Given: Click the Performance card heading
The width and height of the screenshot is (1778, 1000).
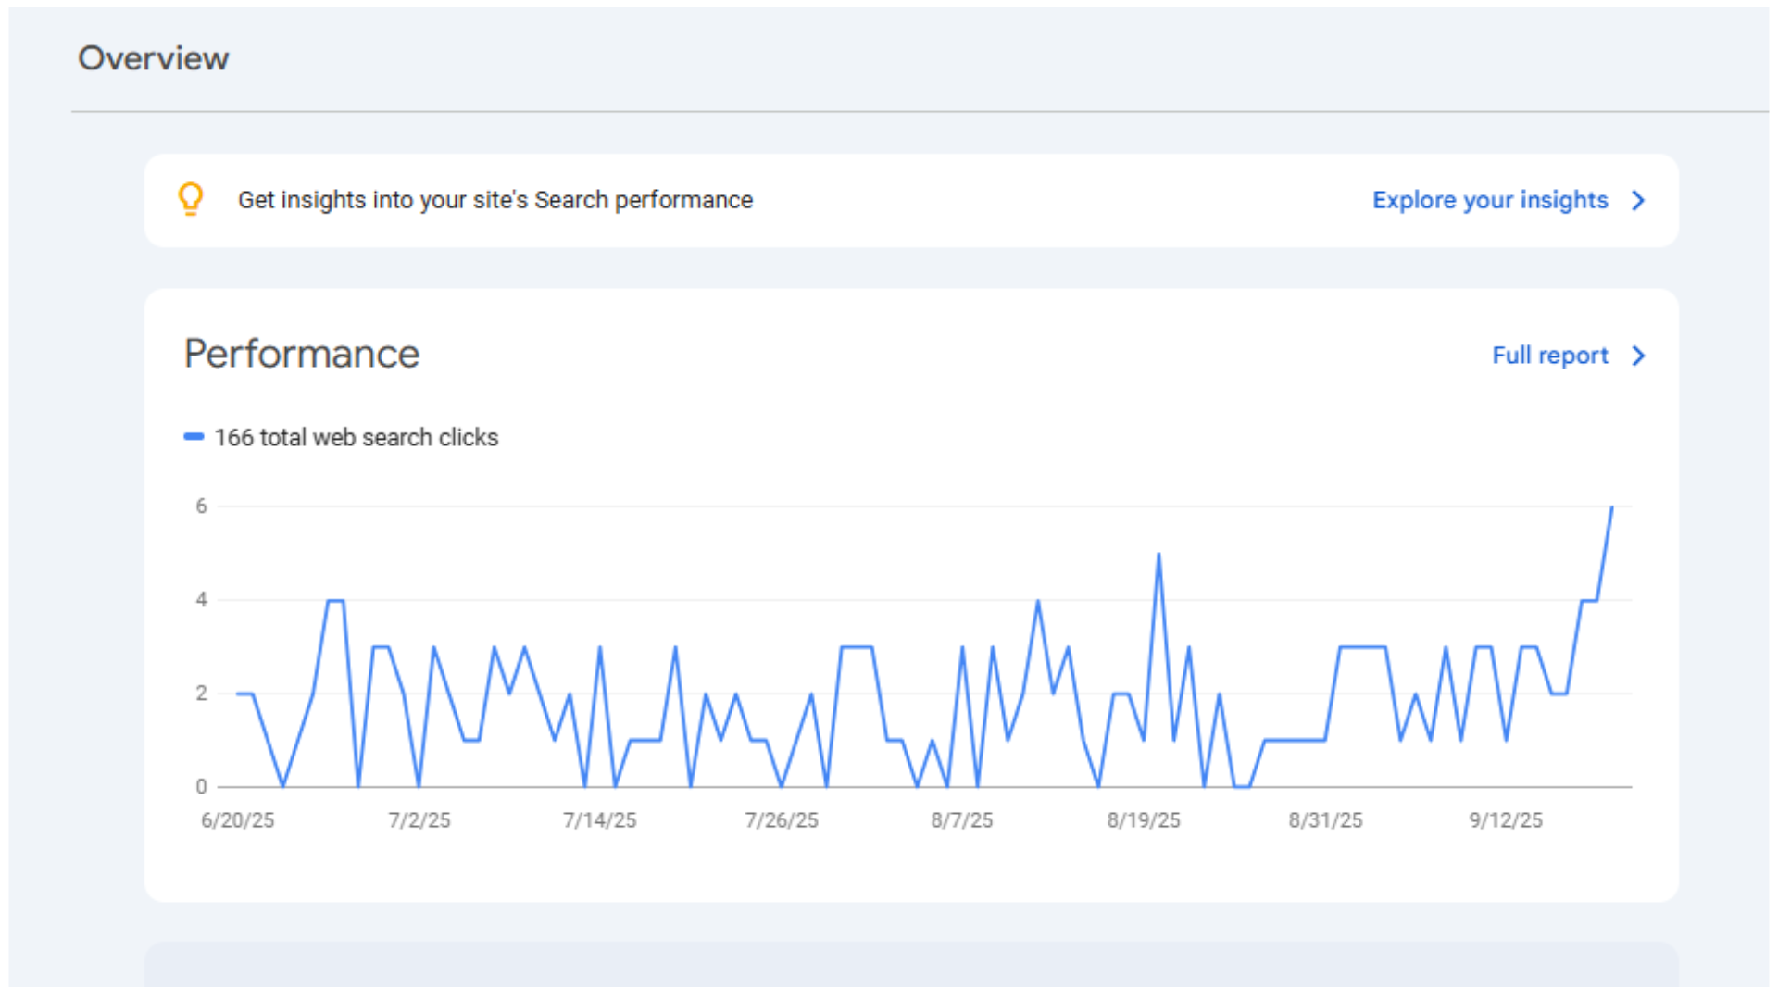Looking at the screenshot, I should (302, 354).
